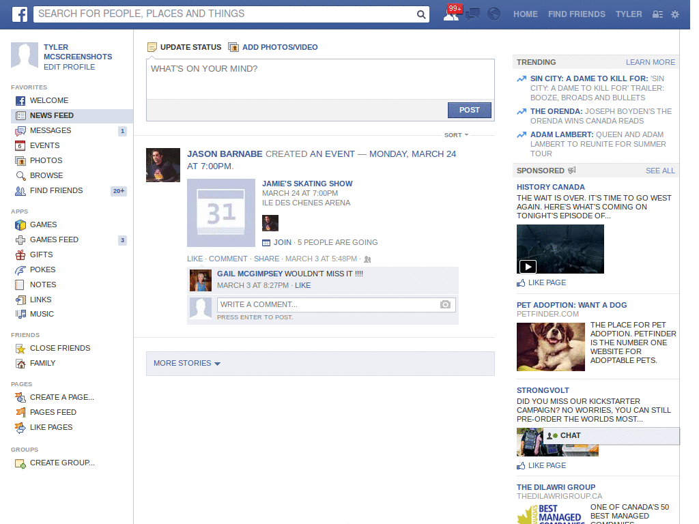
Task: Click the Sponsored megaphone icon
Action: click(572, 170)
